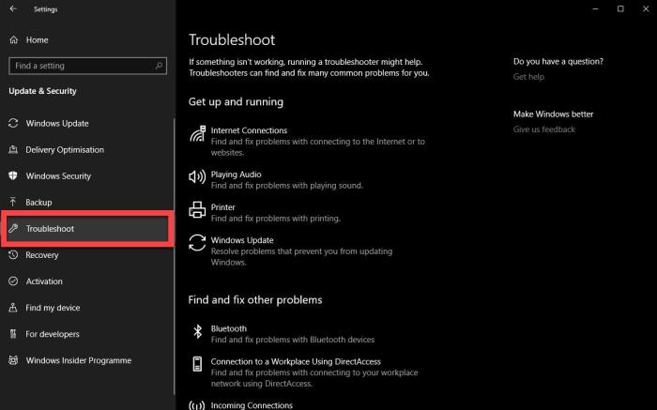Open the Home icon in sidebar
Screen dimensions: 657x410
(14, 39)
